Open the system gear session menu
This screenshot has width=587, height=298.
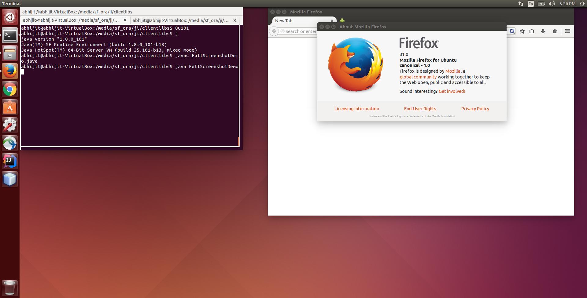(x=582, y=4)
